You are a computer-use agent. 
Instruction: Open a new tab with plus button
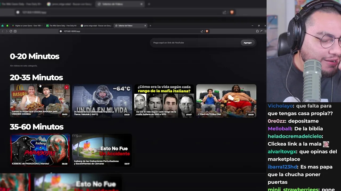[x=150, y=26]
